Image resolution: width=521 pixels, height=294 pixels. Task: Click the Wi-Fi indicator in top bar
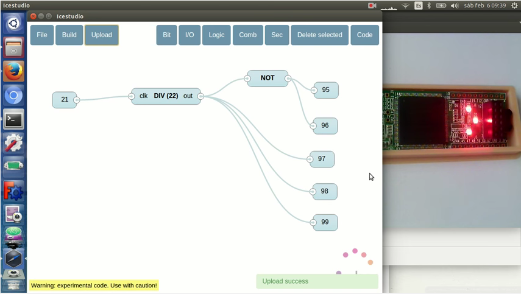(405, 5)
